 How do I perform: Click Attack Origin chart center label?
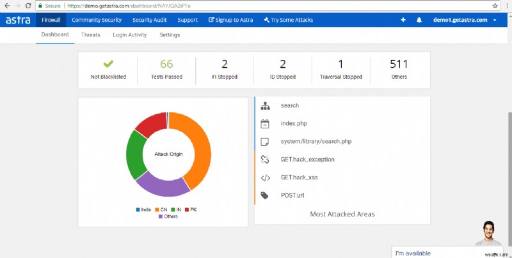pyautogui.click(x=168, y=154)
